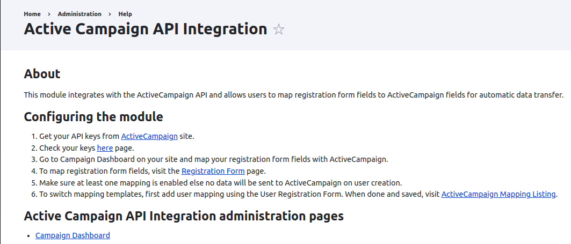The height and width of the screenshot is (244, 571).
Task: Click the 'This module integrates' paragraph
Action: coord(293,95)
